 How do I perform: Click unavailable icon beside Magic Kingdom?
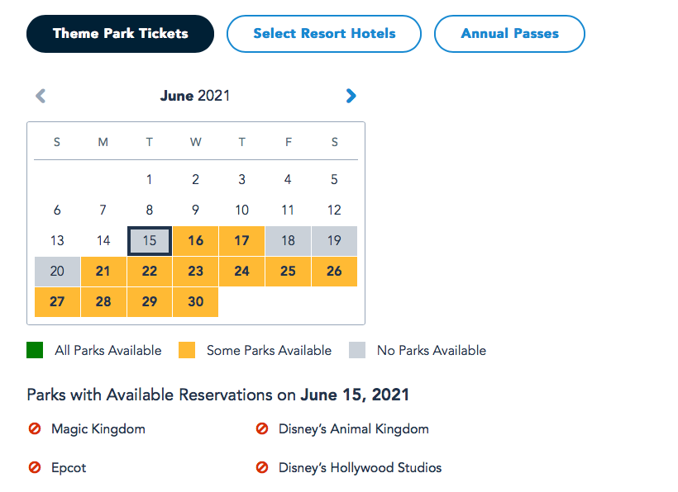tap(35, 429)
